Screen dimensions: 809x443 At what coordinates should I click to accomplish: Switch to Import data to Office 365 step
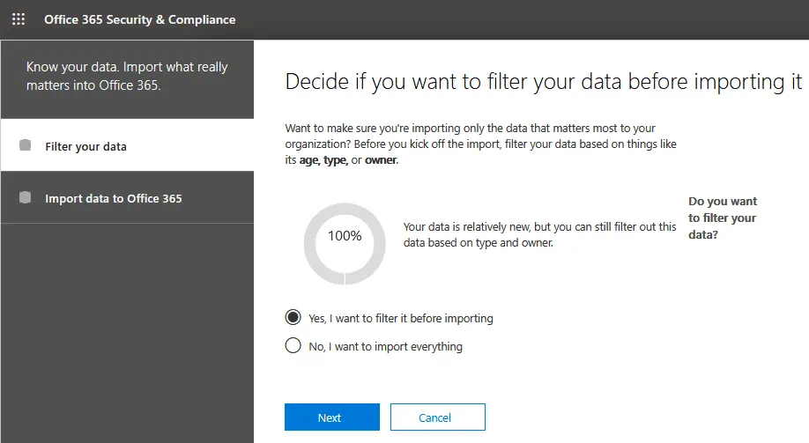pos(113,198)
